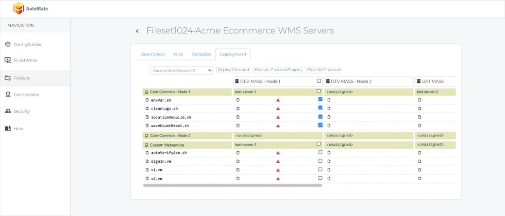Uncheck the locationRebuild.sh checkbox
This screenshot has height=216, width=505.
(x=320, y=116)
